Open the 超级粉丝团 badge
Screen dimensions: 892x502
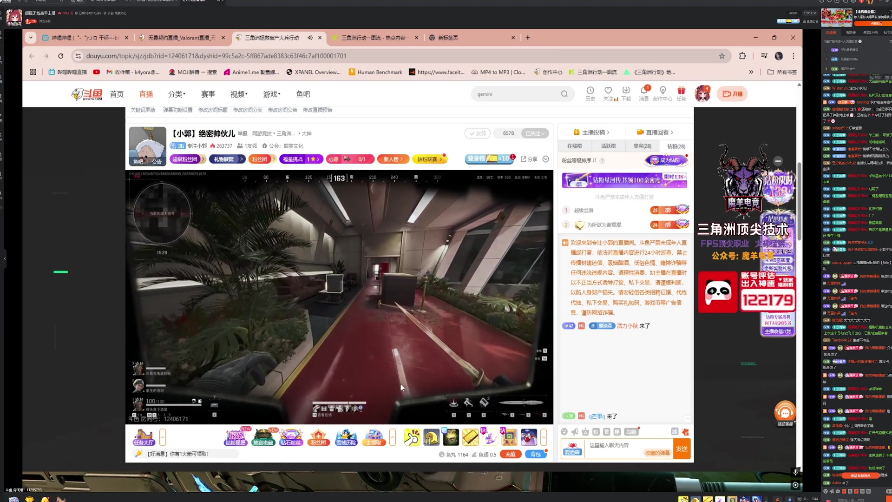(188, 159)
